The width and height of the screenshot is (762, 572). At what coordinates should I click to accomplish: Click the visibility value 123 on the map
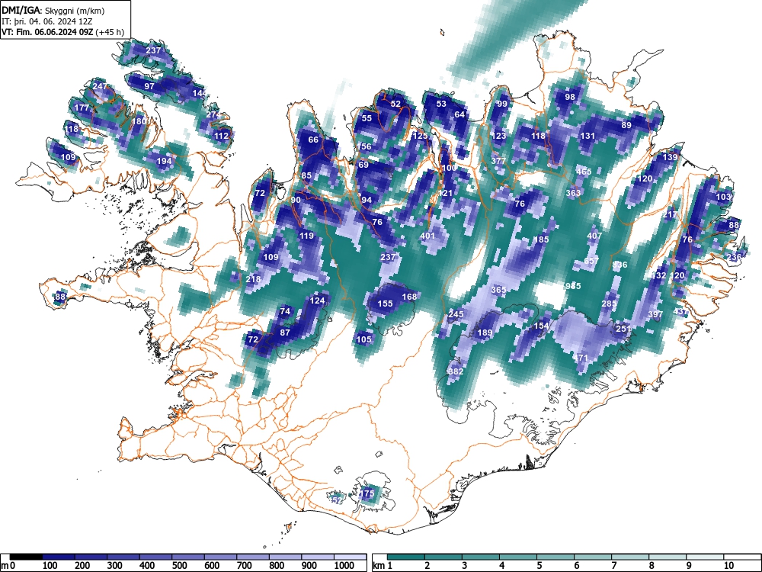point(498,136)
